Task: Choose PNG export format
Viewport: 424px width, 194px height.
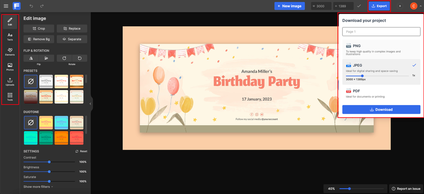Action: click(x=381, y=50)
